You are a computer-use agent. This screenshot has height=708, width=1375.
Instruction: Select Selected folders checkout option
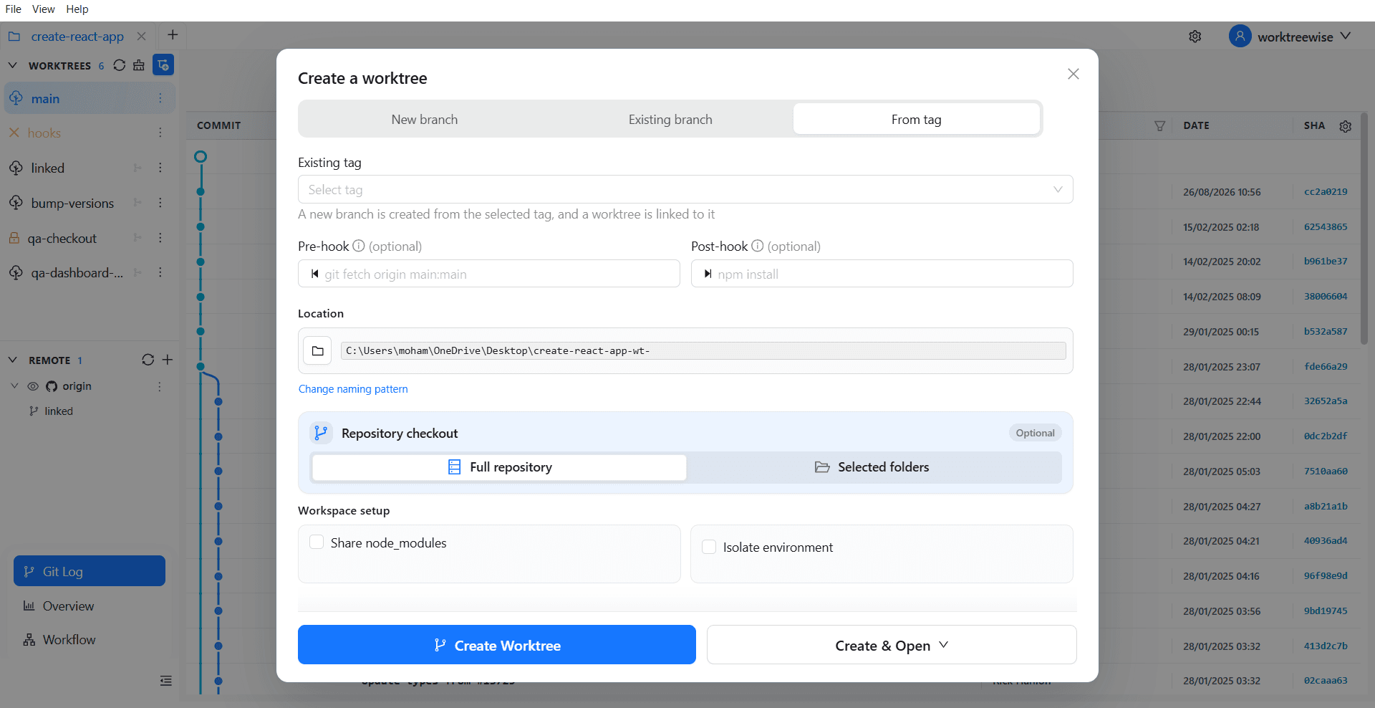(872, 467)
